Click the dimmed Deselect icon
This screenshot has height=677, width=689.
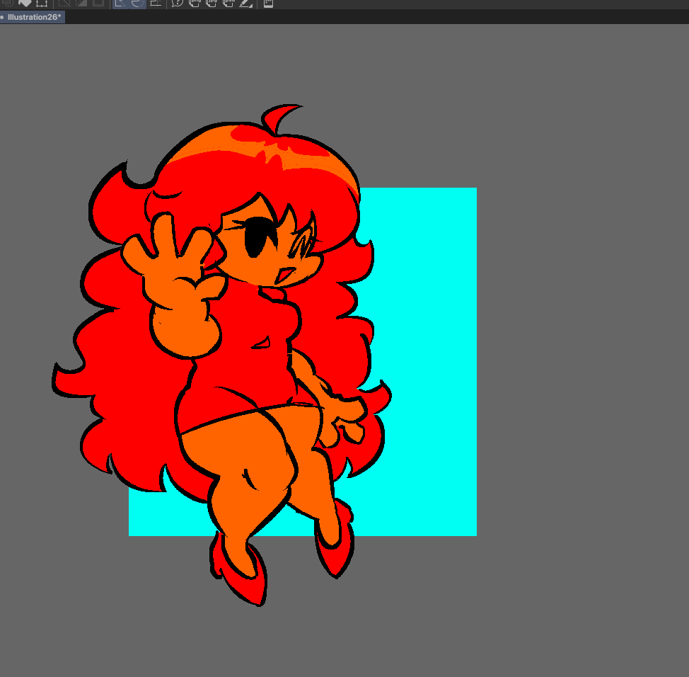pos(64,3)
